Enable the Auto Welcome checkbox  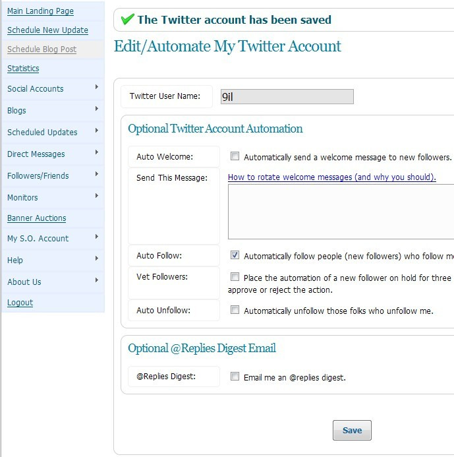click(x=235, y=156)
